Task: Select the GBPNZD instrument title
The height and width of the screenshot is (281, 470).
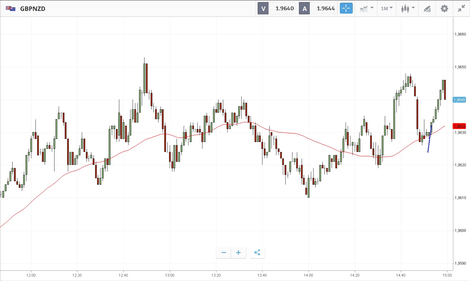Action: click(33, 9)
